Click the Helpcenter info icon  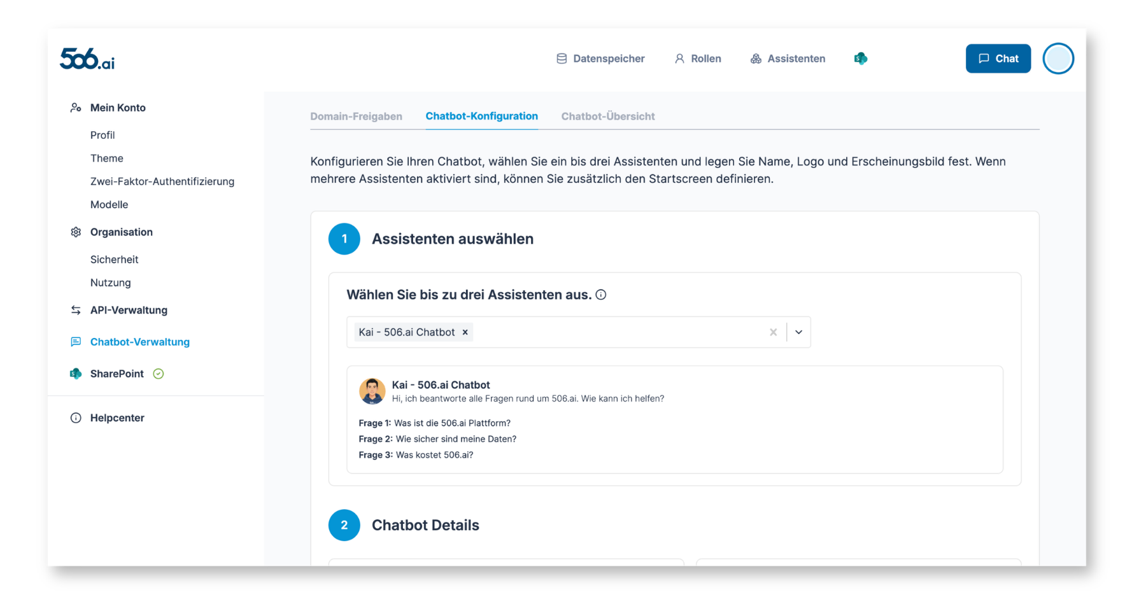pos(76,418)
